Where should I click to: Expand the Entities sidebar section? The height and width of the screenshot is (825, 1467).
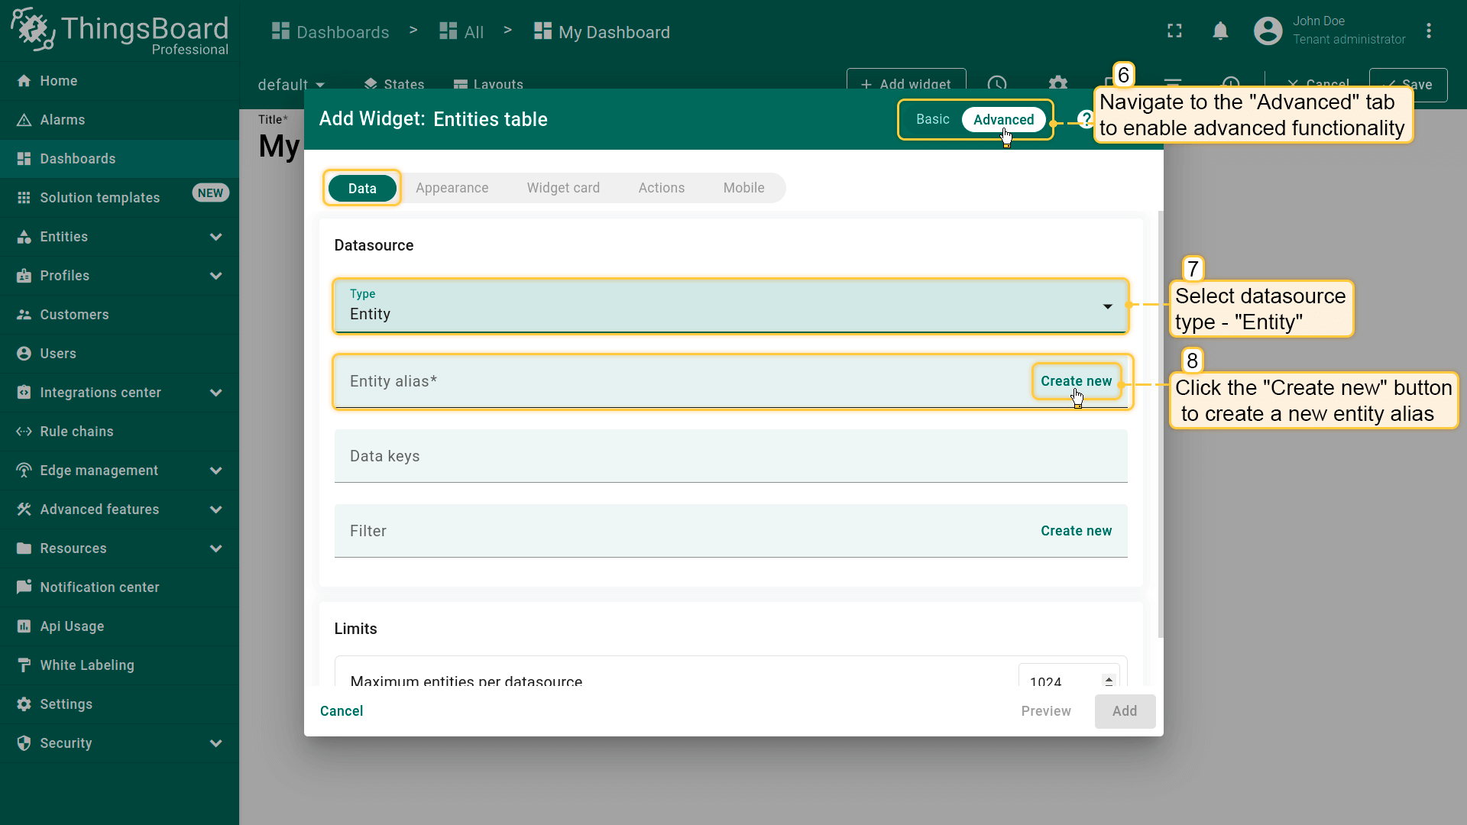215,237
